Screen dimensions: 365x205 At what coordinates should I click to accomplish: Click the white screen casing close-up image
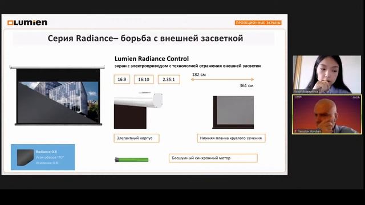tap(138, 110)
